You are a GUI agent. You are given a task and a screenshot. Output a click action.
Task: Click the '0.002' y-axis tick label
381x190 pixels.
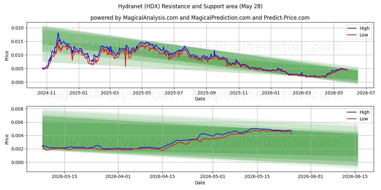pyautogui.click(x=17, y=149)
